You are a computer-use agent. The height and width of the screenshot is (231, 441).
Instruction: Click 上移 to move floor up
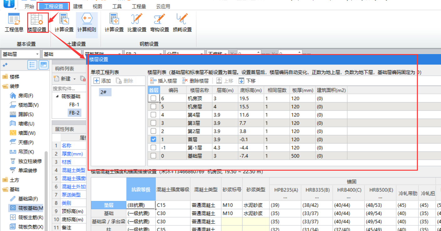(x=225, y=81)
